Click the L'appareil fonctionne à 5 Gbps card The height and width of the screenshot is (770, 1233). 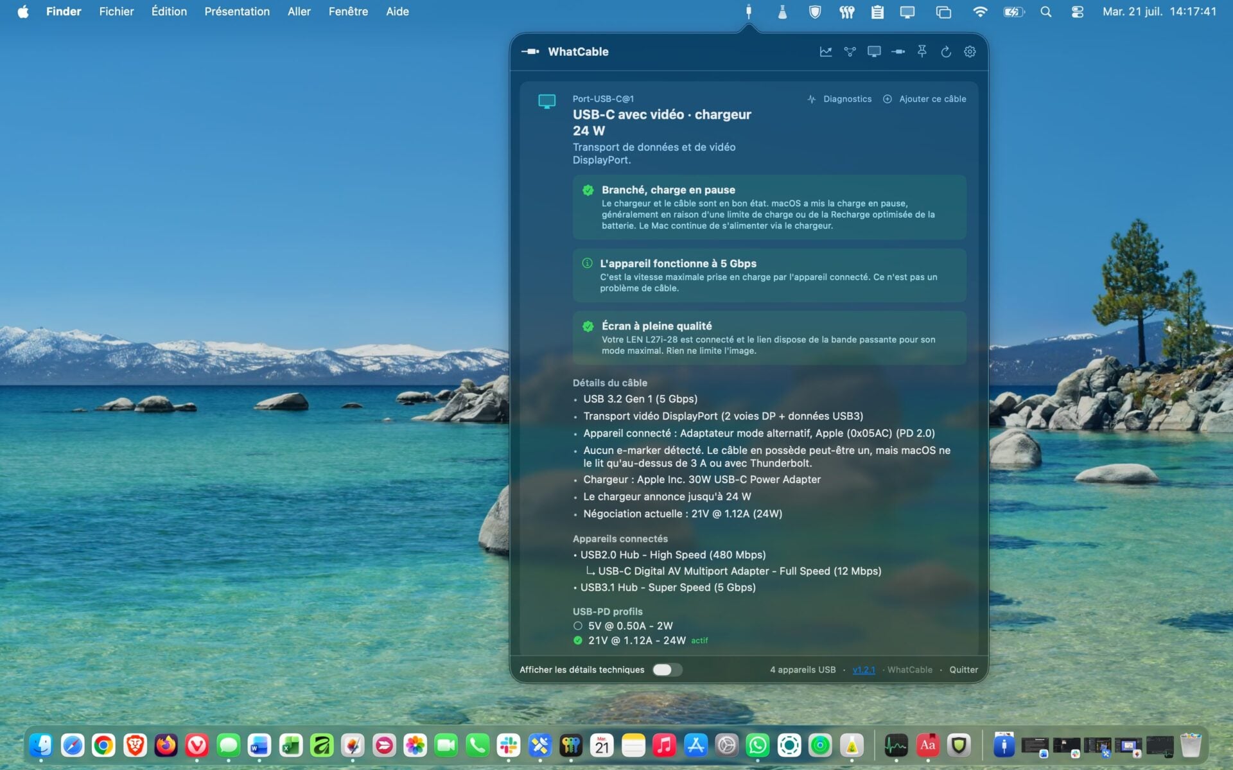click(x=769, y=276)
